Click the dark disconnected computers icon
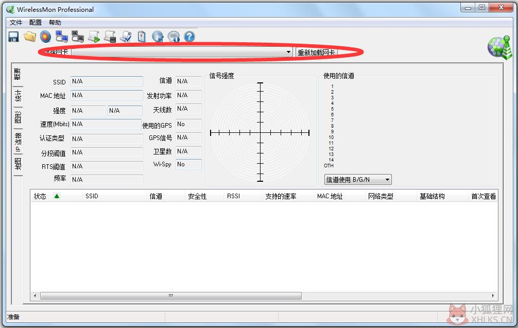 tap(78, 37)
